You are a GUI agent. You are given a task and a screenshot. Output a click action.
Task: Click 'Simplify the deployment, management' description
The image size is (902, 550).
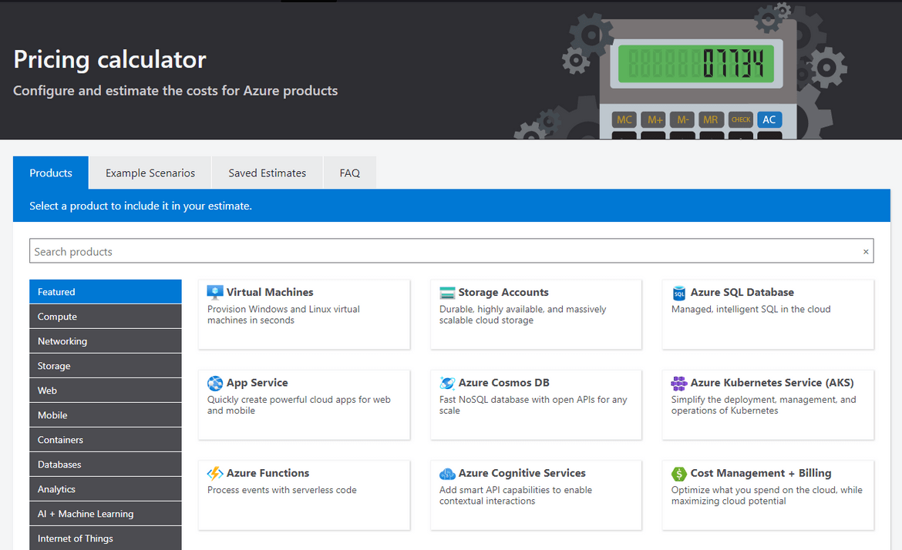pos(763,405)
